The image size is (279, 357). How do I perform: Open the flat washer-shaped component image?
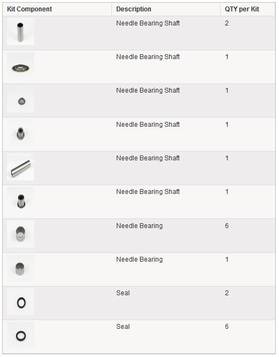click(x=21, y=66)
